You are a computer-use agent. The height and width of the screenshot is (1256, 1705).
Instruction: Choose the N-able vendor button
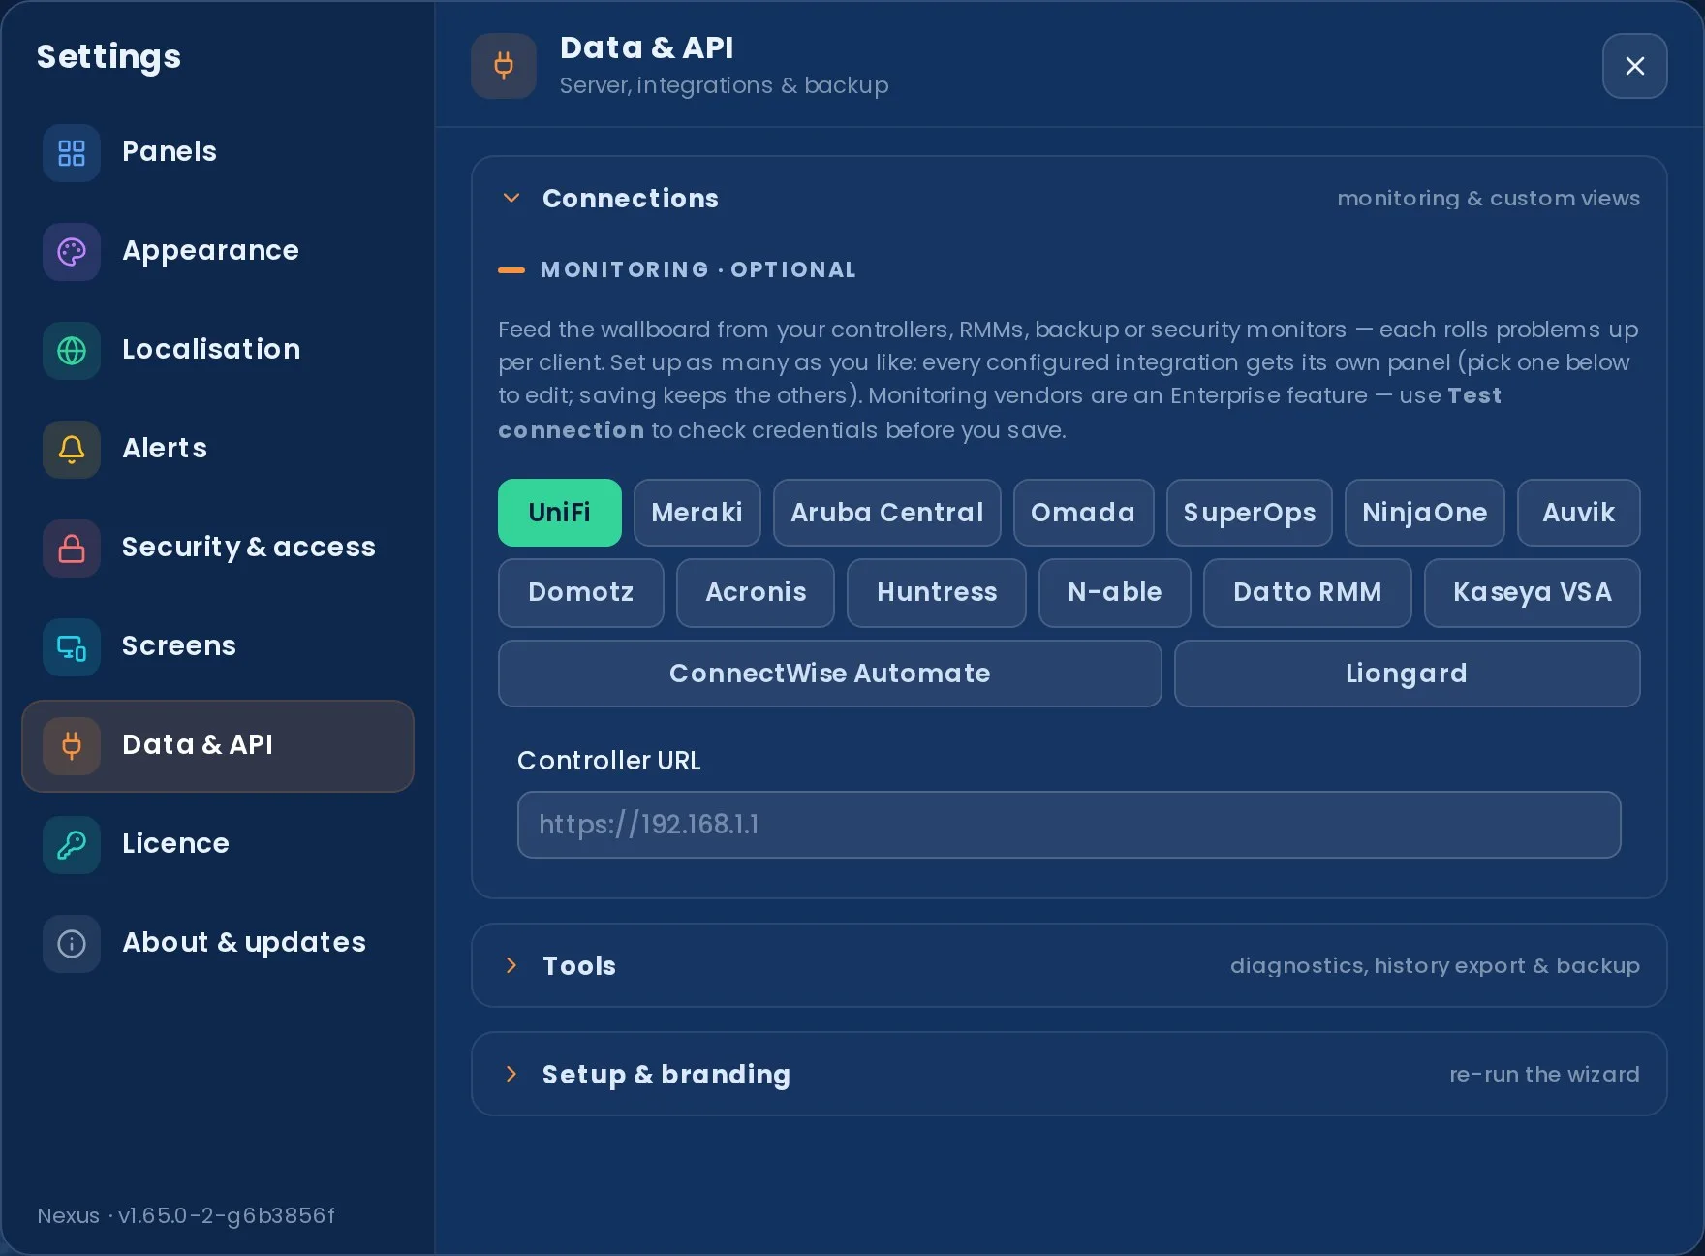click(1115, 592)
